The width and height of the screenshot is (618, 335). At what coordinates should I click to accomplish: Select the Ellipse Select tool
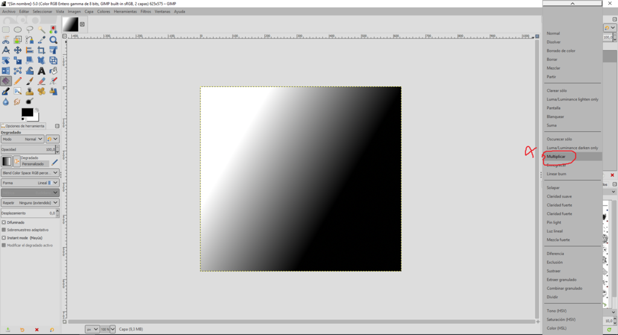[18, 30]
